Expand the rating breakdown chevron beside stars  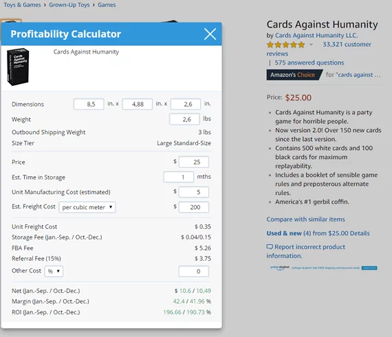click(x=312, y=45)
